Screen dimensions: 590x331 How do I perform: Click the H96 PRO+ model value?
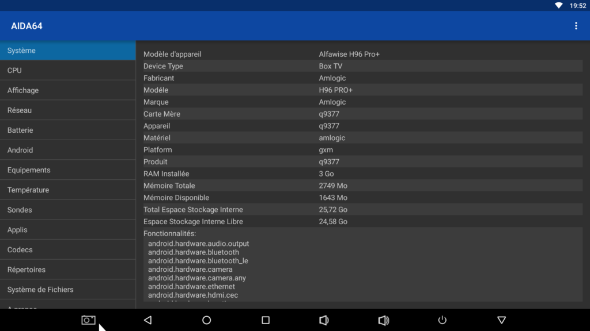(336, 90)
